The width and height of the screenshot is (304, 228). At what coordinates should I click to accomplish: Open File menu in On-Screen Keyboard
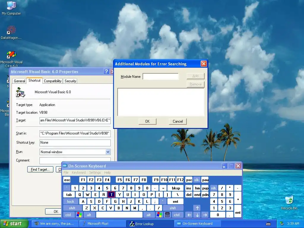66,172
